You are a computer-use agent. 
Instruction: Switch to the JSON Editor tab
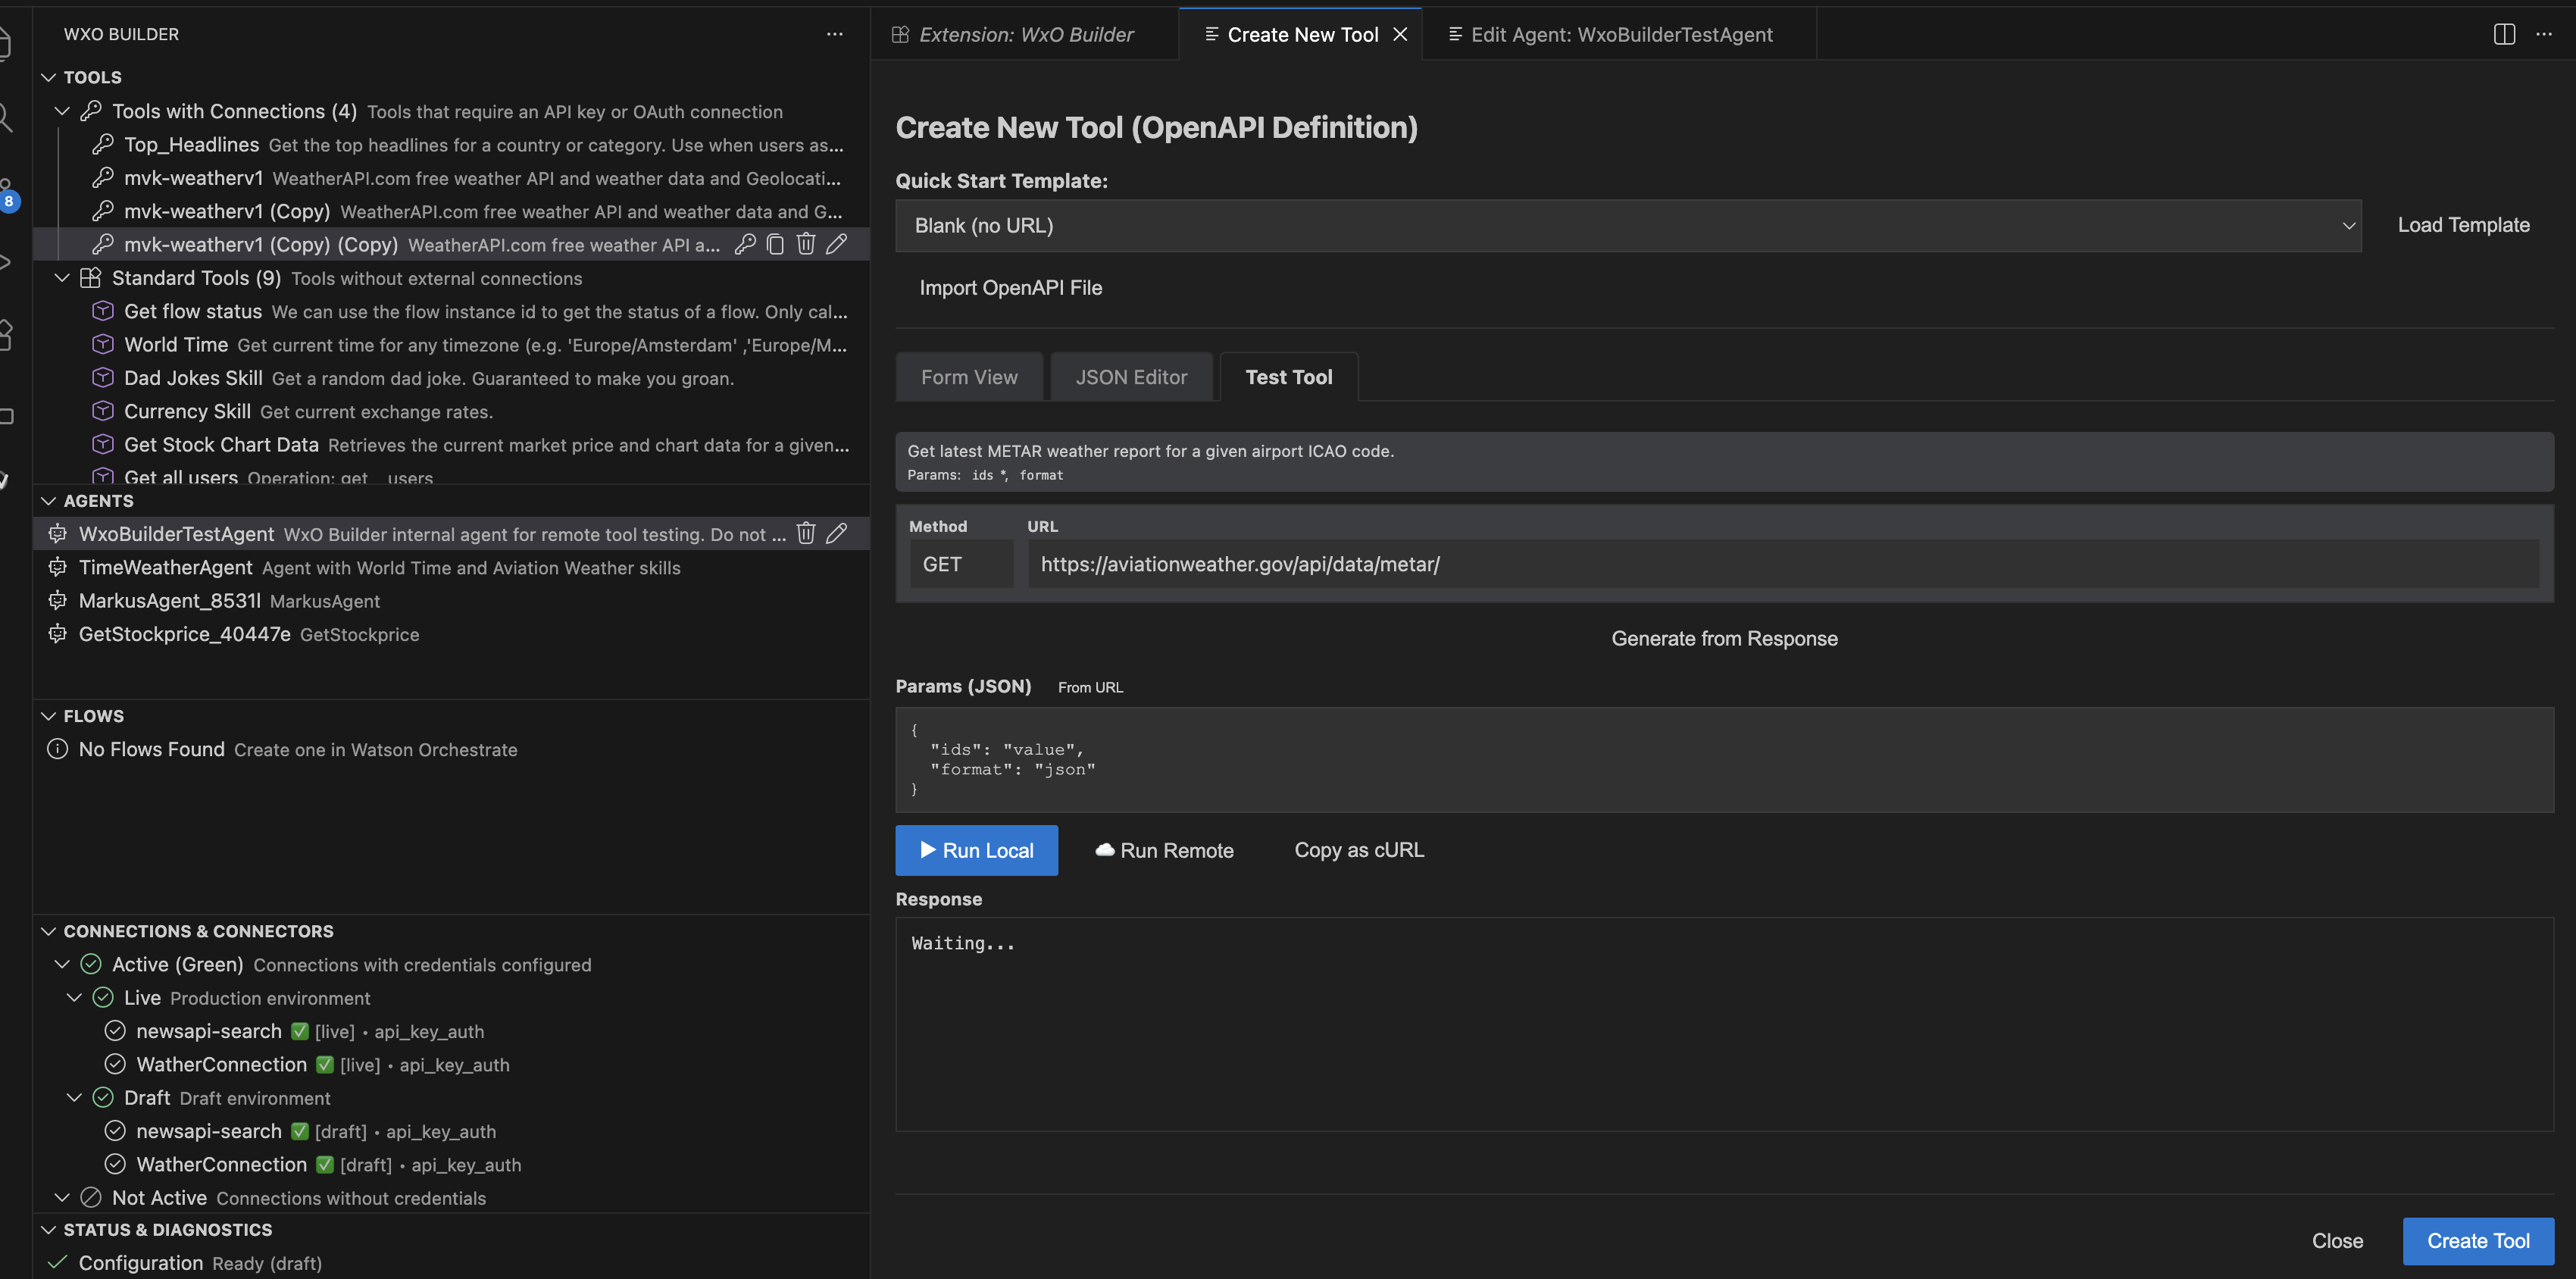(x=1131, y=377)
